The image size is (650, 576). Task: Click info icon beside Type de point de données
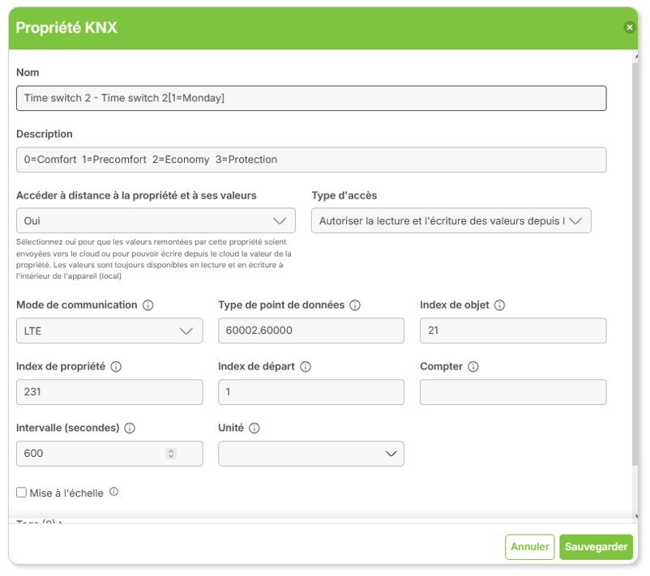355,305
